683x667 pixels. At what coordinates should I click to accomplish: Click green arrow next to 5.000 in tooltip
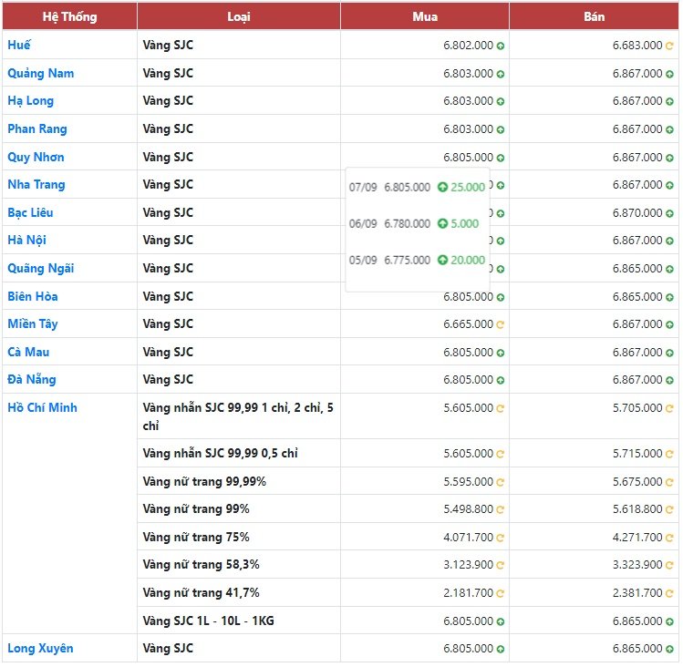click(442, 224)
